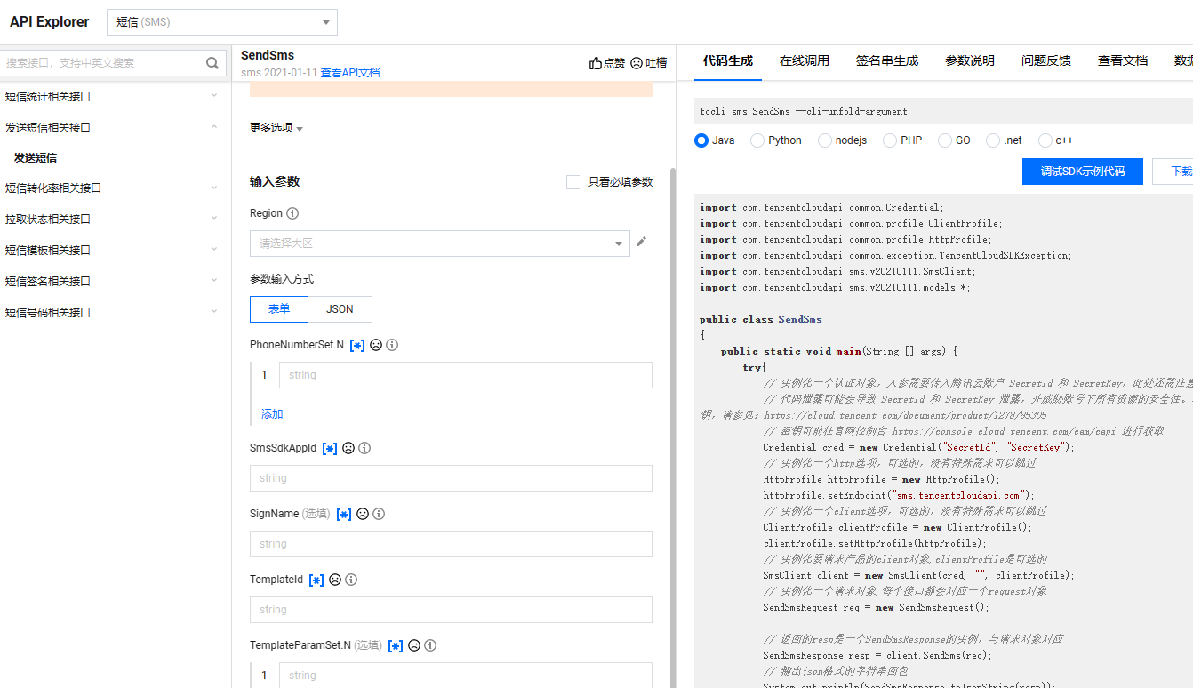
Task: Select 发送短信 in the sidebar
Action: coord(36,158)
